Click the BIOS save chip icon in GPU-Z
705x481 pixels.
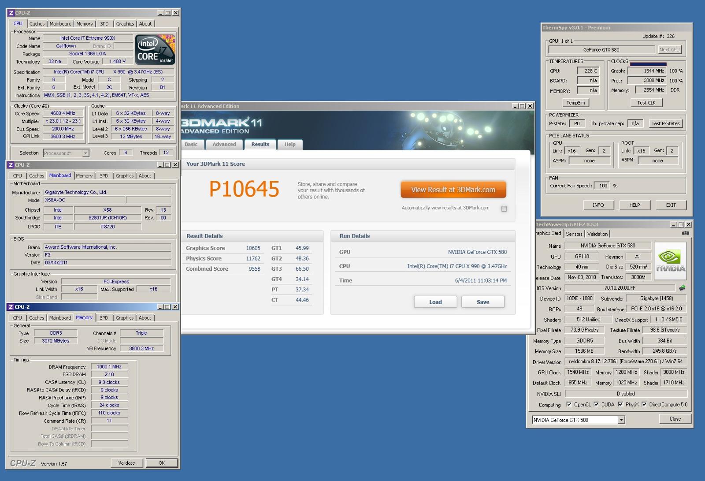click(682, 288)
